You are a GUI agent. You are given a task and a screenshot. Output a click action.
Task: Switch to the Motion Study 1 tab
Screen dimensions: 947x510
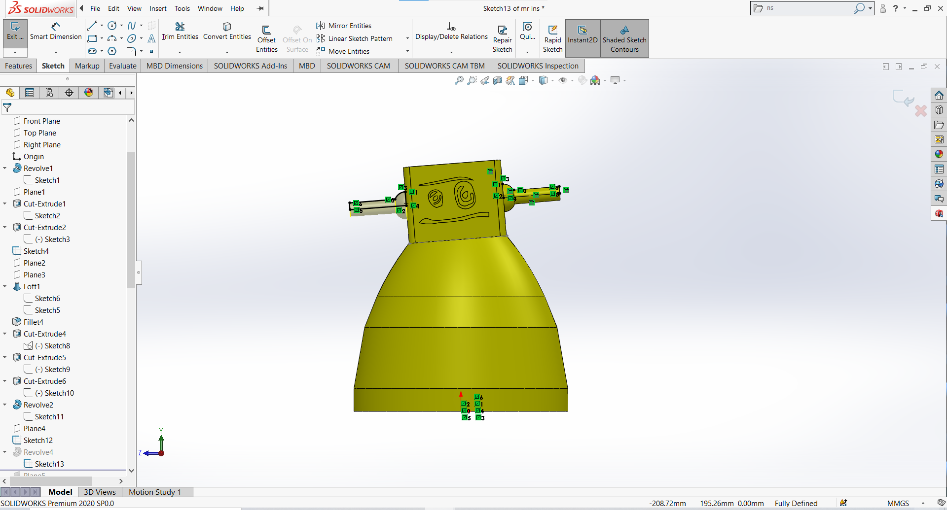[x=155, y=492]
